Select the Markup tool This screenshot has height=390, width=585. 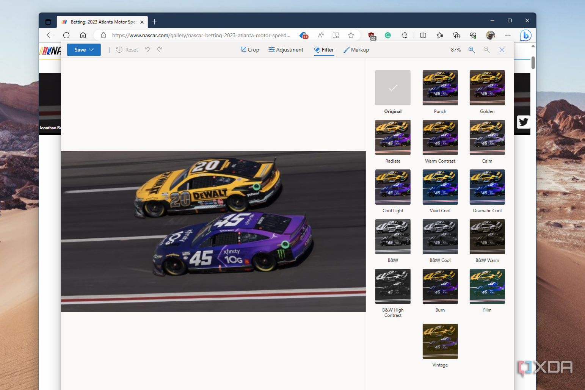[x=356, y=49]
